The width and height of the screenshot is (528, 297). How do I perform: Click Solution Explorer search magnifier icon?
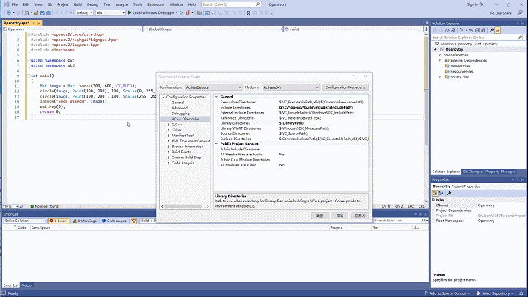(x=520, y=37)
